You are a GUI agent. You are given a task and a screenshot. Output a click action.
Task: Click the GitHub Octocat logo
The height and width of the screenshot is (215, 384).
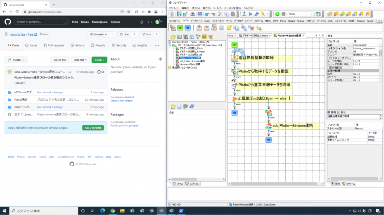(x=8, y=22)
